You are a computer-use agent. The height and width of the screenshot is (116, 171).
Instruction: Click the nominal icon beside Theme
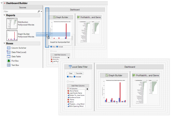[69, 100]
